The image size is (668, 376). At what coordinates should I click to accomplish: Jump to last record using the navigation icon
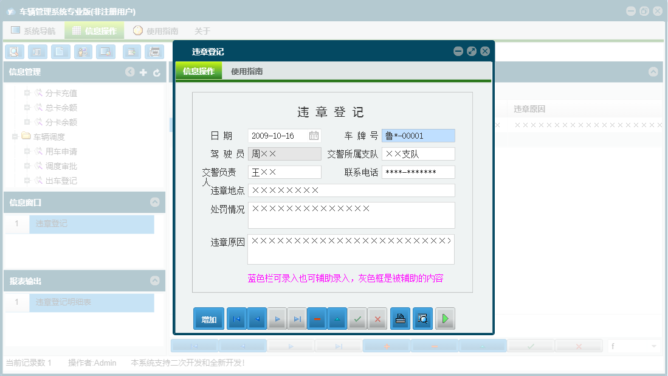(297, 318)
